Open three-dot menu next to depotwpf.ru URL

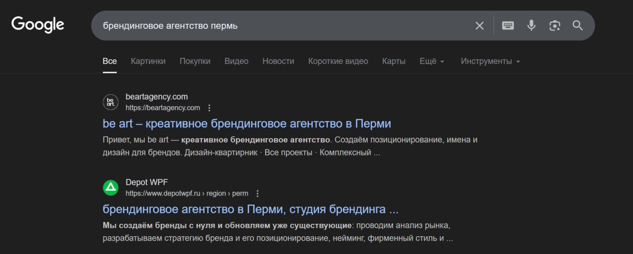tap(257, 194)
